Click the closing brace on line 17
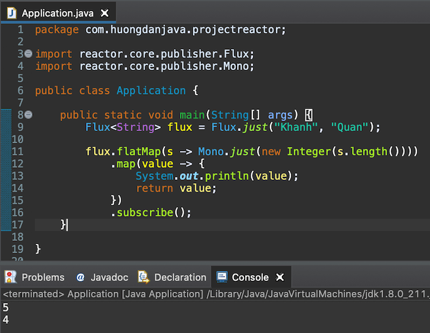This screenshot has width=430, height=333. (x=63, y=225)
